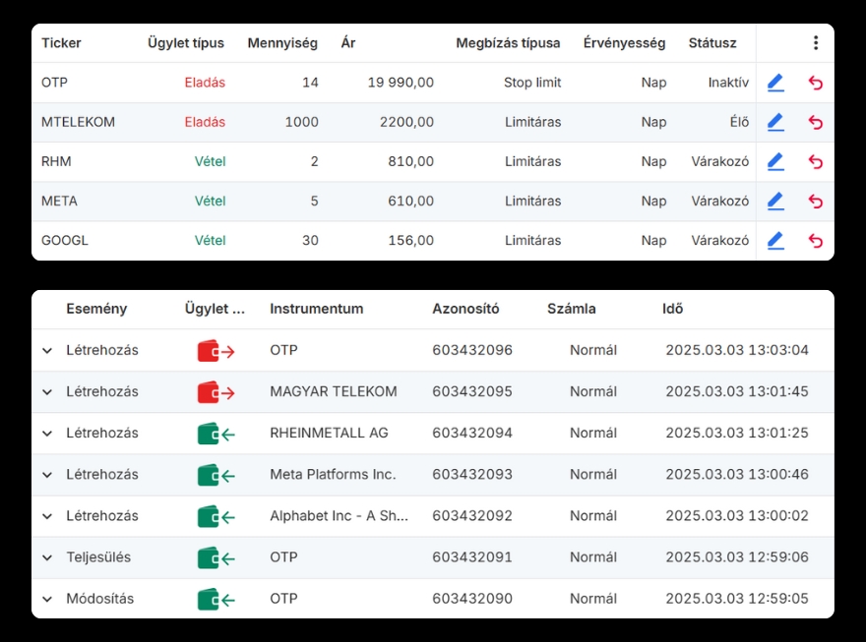Click the Idő column header
Viewport: 866px width, 642px height.
[672, 309]
